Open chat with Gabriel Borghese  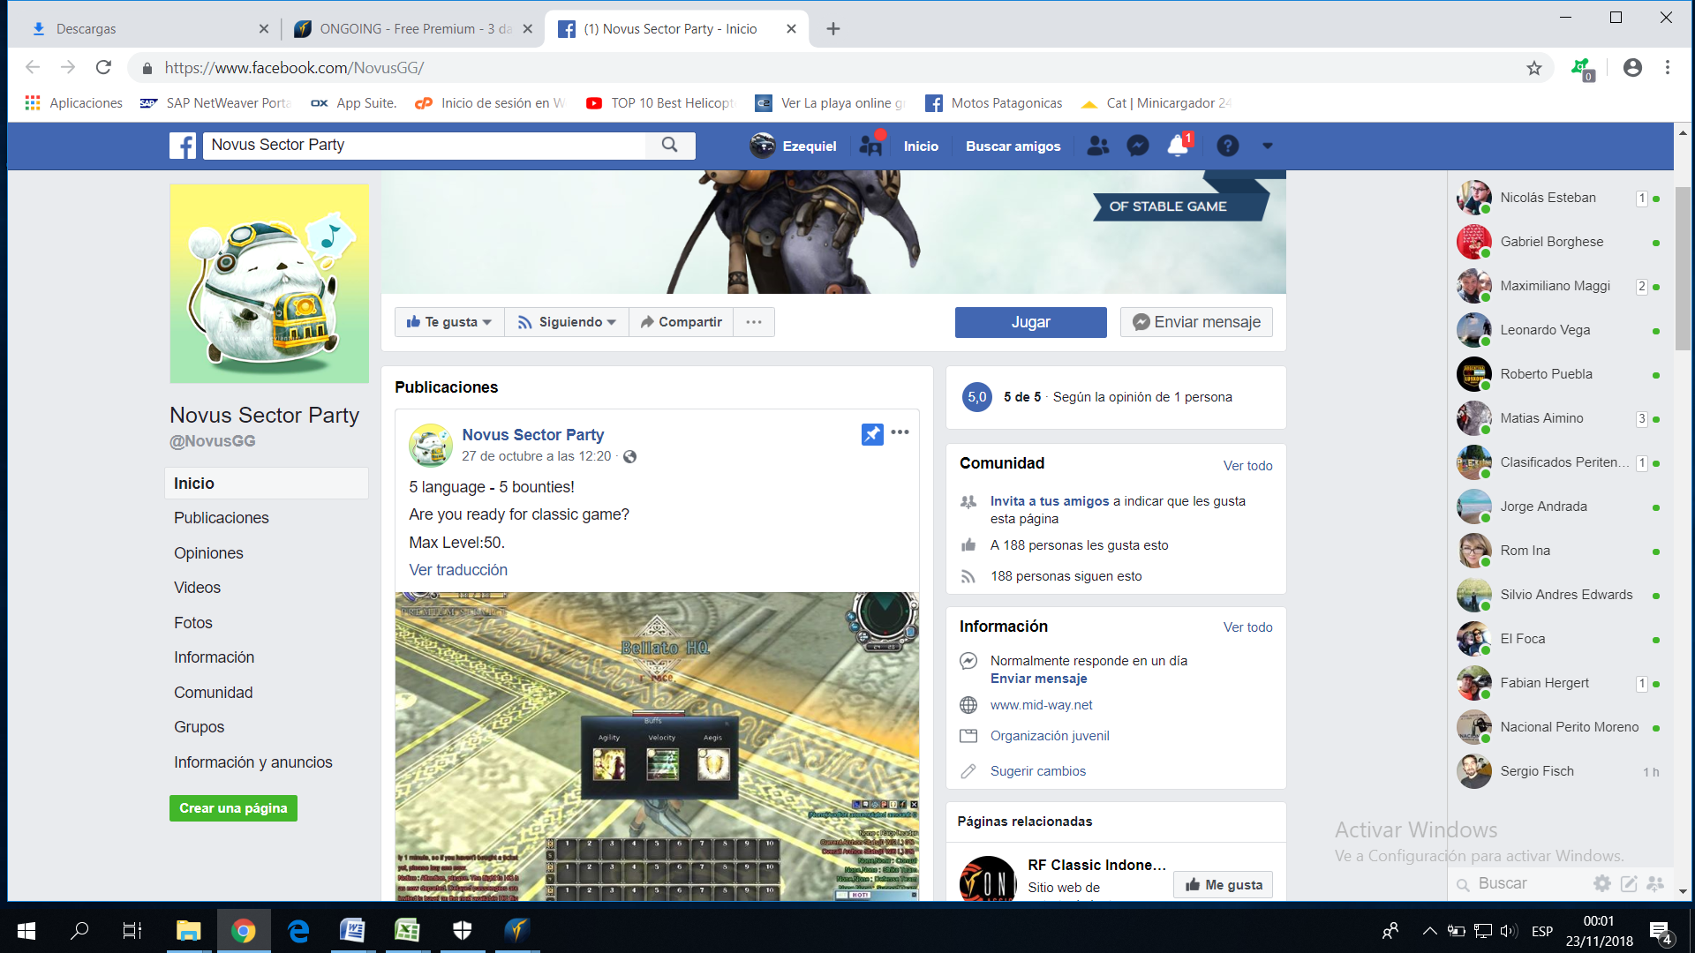point(1561,242)
